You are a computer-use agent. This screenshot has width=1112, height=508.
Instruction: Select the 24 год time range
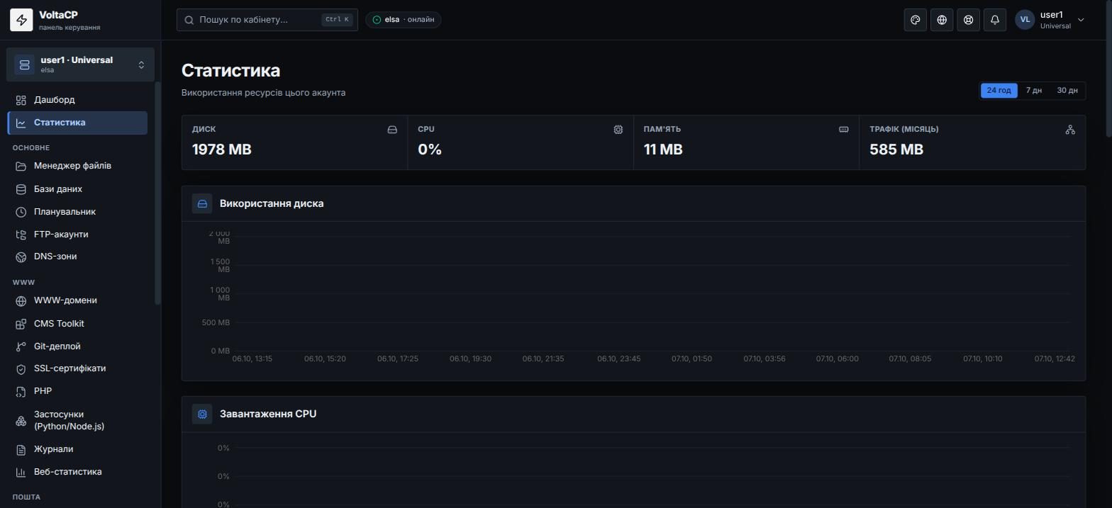(999, 91)
